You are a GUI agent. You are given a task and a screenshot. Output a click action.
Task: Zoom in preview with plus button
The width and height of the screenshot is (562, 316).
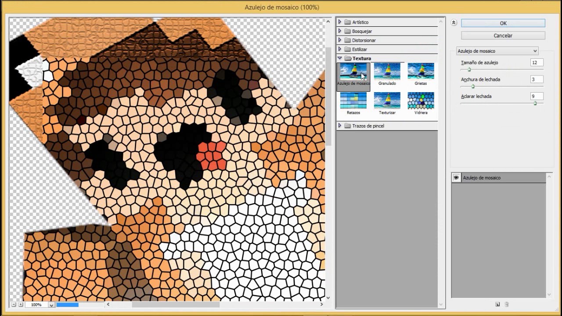(x=21, y=304)
